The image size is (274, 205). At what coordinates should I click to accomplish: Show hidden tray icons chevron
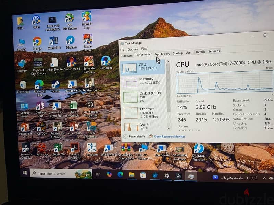[264, 178]
